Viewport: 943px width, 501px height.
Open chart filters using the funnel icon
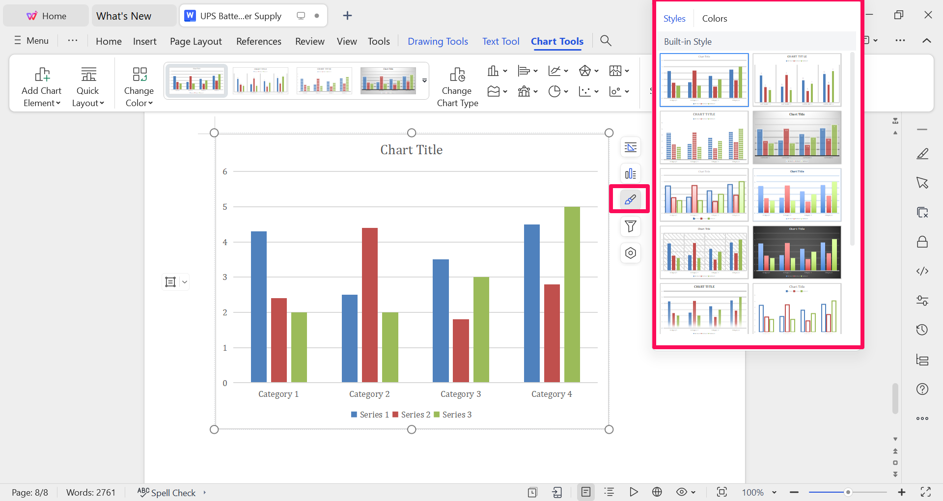[630, 226]
